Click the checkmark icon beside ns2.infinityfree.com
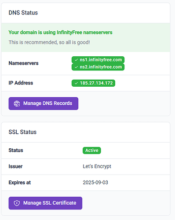This screenshot has width=175, height=220. (x=76, y=67)
